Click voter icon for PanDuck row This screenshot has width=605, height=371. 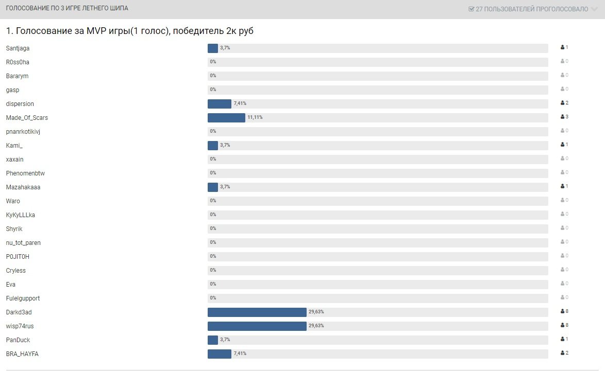[563, 339]
